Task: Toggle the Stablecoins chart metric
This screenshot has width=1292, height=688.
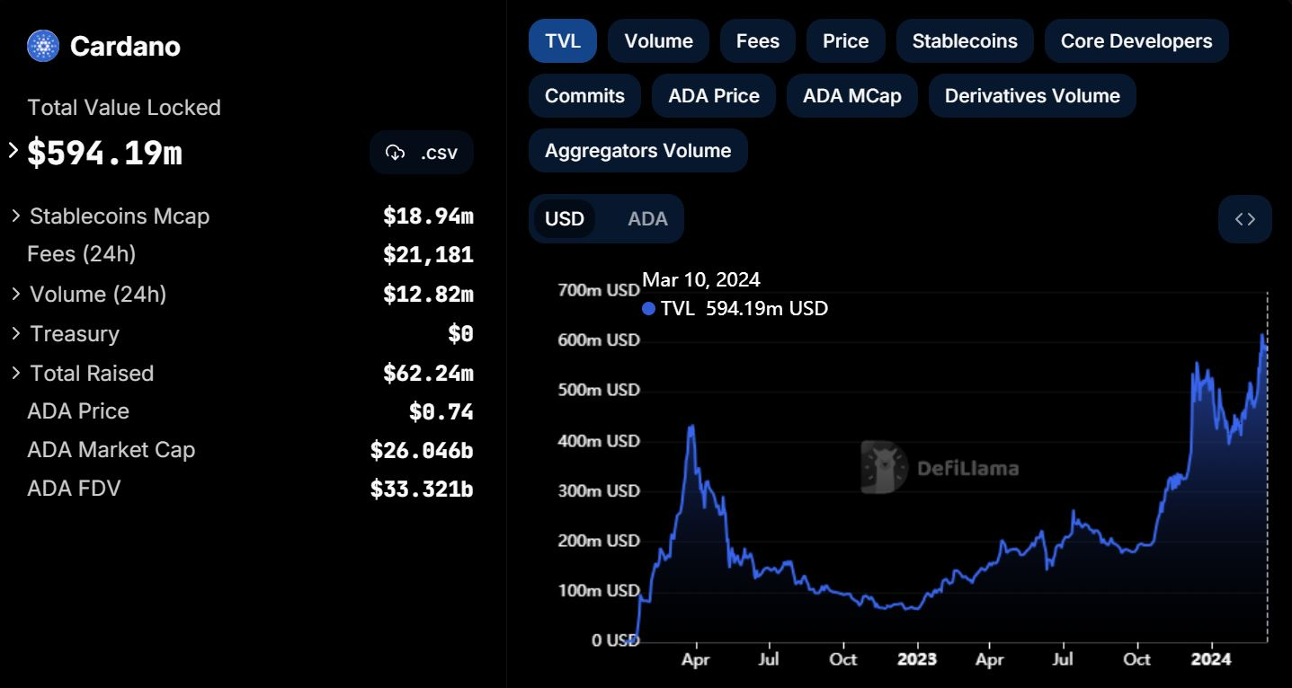Action: (965, 41)
